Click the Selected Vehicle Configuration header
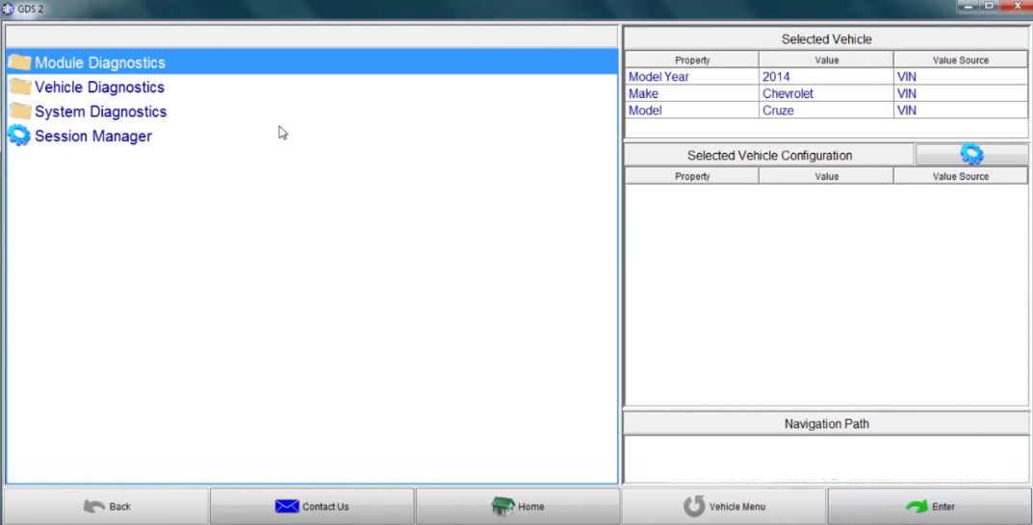This screenshot has width=1033, height=525. (x=769, y=155)
